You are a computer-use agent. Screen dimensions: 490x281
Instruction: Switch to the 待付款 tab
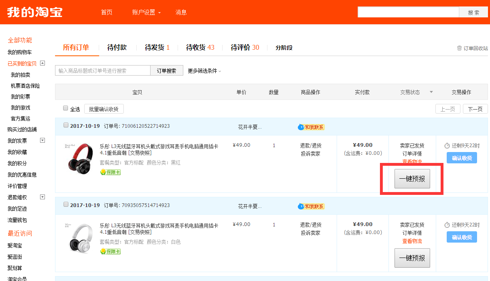[x=117, y=48]
